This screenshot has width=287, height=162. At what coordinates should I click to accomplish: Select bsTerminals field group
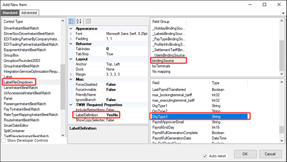point(161,66)
